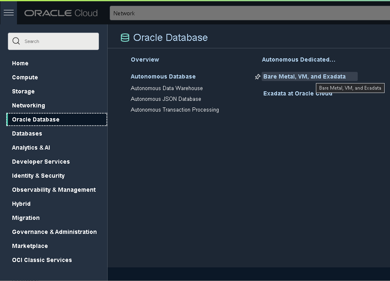
Task: Click the database icon beside Oracle Database heading
Action: [x=125, y=37]
